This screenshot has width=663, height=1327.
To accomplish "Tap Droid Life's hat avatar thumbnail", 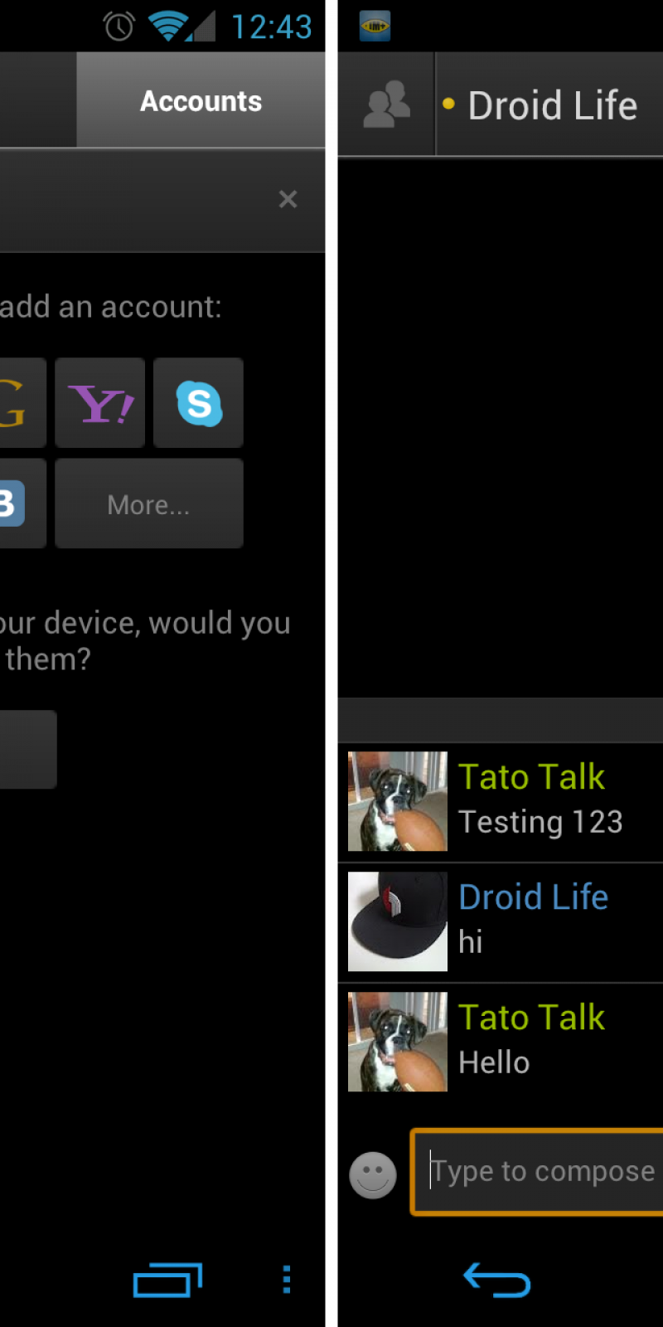I will pyautogui.click(x=398, y=921).
